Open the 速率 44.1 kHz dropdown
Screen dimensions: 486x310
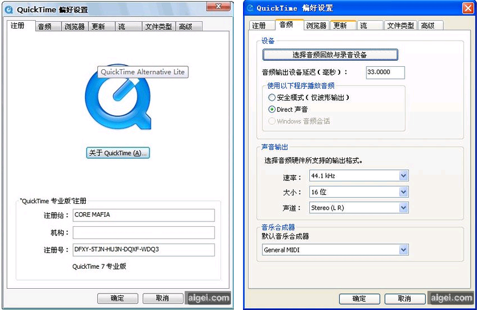tap(358, 176)
